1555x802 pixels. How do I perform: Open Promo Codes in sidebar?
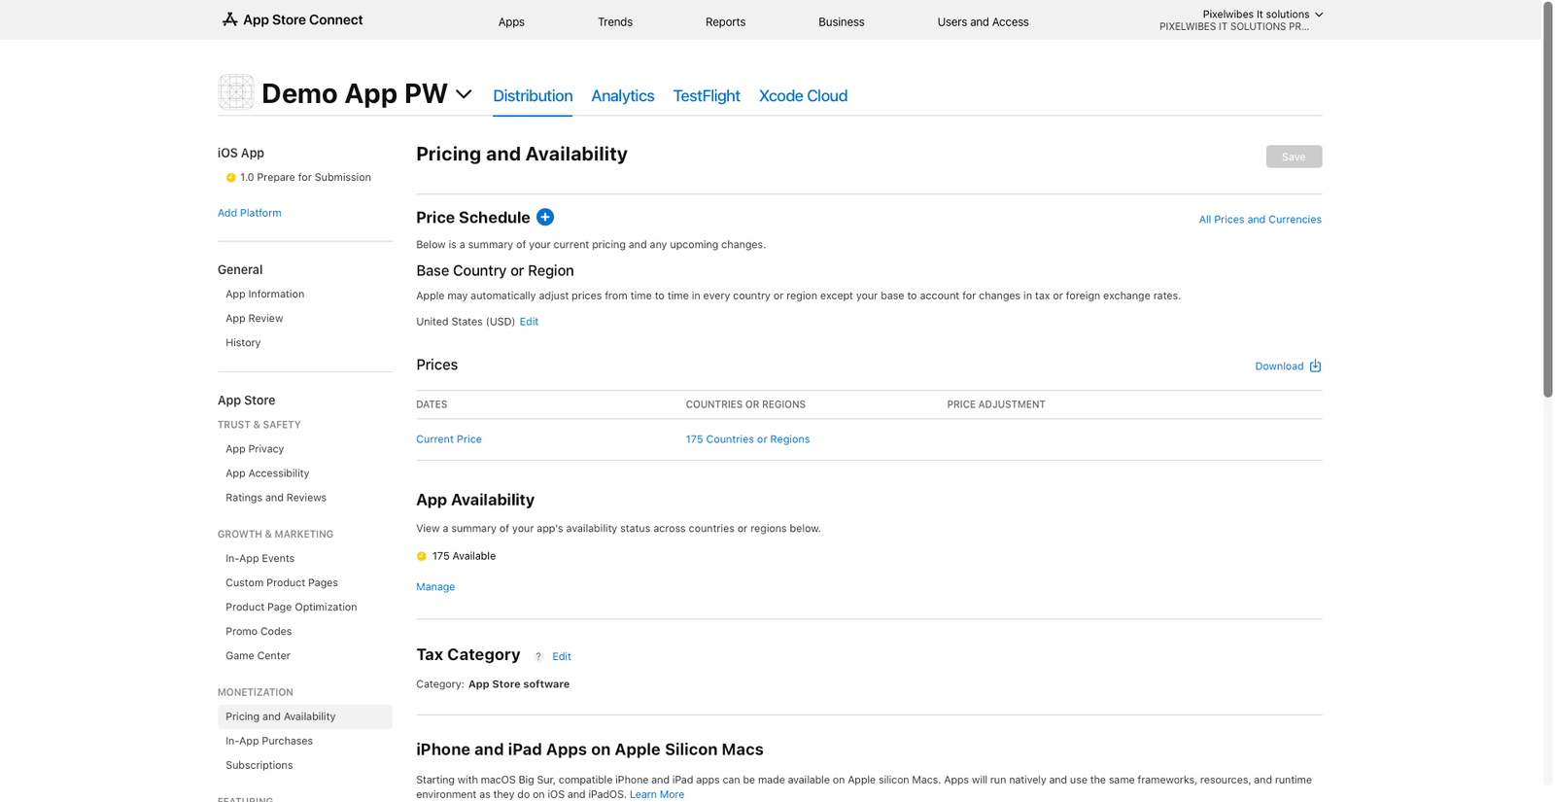point(259,631)
